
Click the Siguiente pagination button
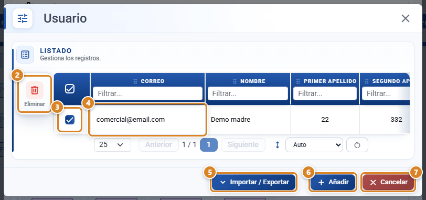point(243,145)
